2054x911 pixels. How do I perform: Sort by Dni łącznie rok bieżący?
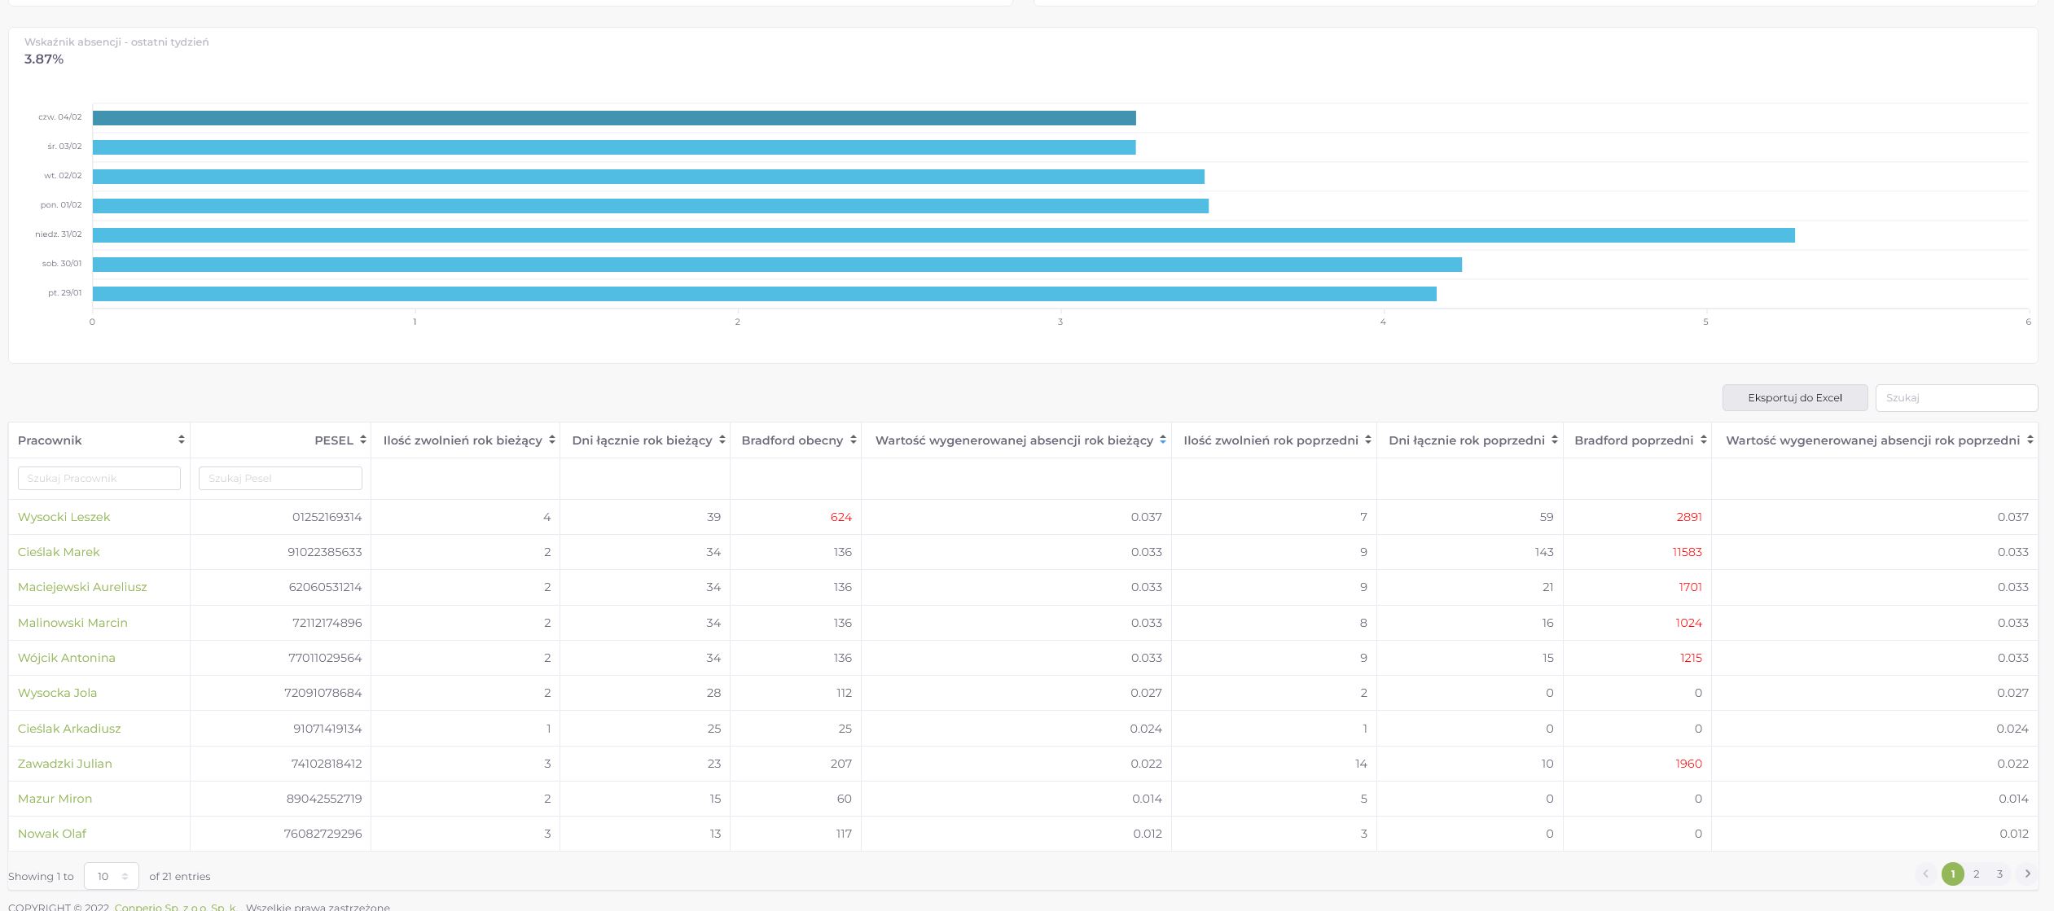tap(722, 440)
